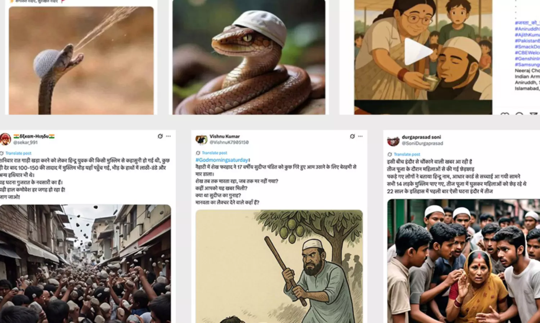Click the translate icon on durgaprasad soni's post
The width and height of the screenshot is (540, 323).
390,154
